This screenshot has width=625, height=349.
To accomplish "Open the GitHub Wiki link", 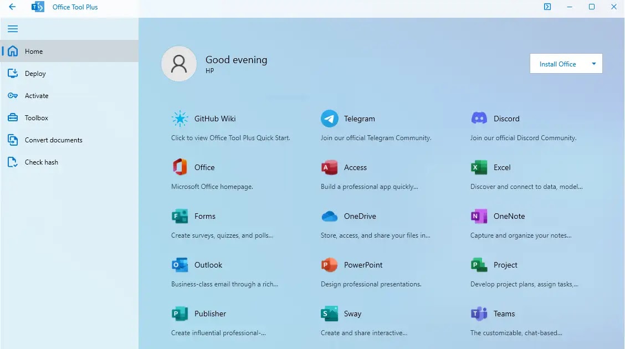I will [215, 119].
